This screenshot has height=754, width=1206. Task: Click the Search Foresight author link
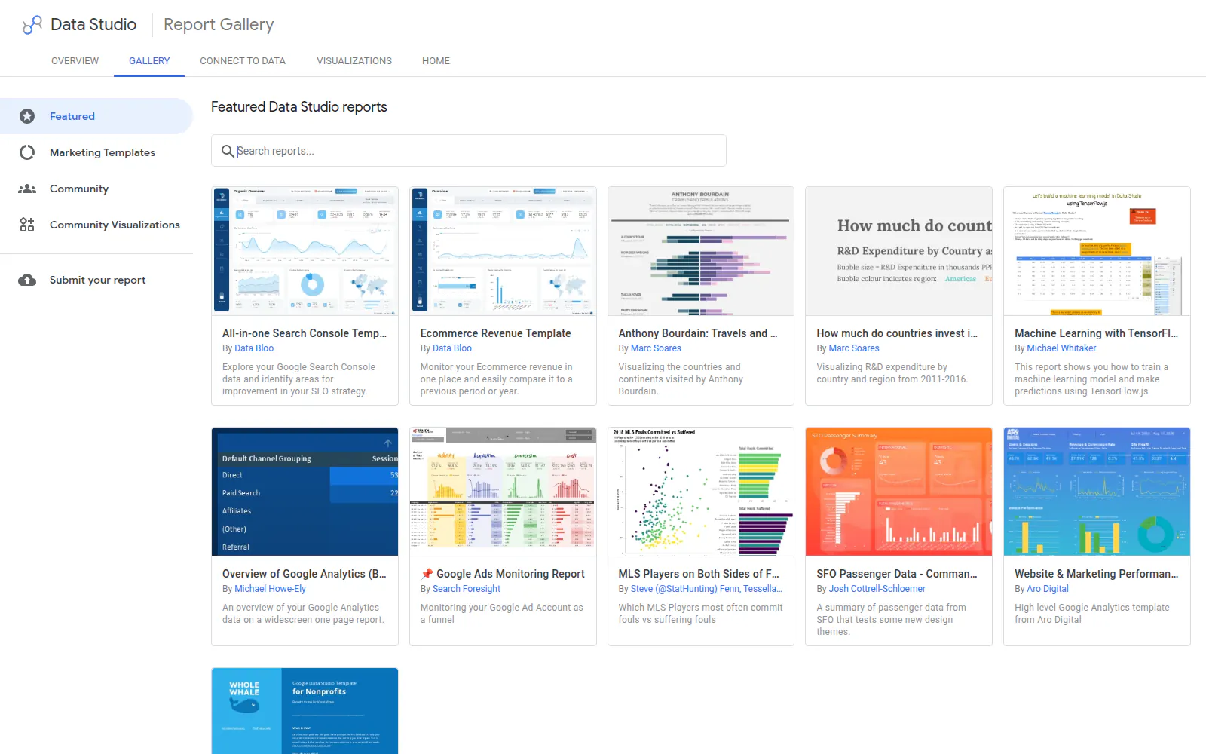pyautogui.click(x=467, y=589)
